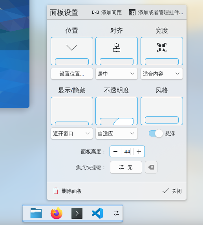The width and height of the screenshot is (203, 225).
Task: Toggle the 悬浮 floating switch
Action: [156, 133]
